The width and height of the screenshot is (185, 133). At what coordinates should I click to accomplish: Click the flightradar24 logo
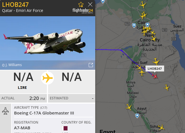(83, 11)
